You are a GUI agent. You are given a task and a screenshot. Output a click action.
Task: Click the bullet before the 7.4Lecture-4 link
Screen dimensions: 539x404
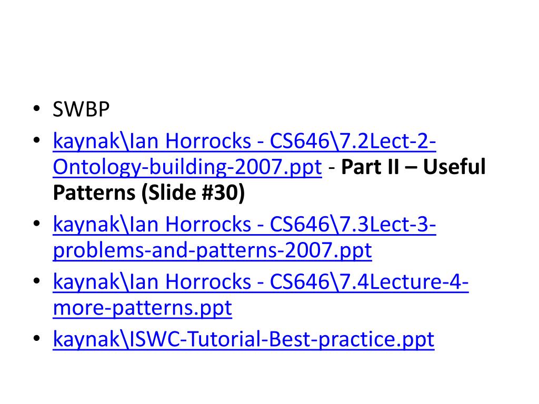click(36, 281)
